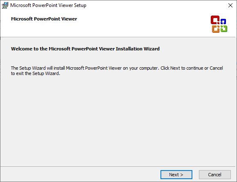This screenshot has height=182, width=237.
Task: Click the 'Welcome to the Microsoft PowerPoint Viewer' heading
Action: point(63,49)
